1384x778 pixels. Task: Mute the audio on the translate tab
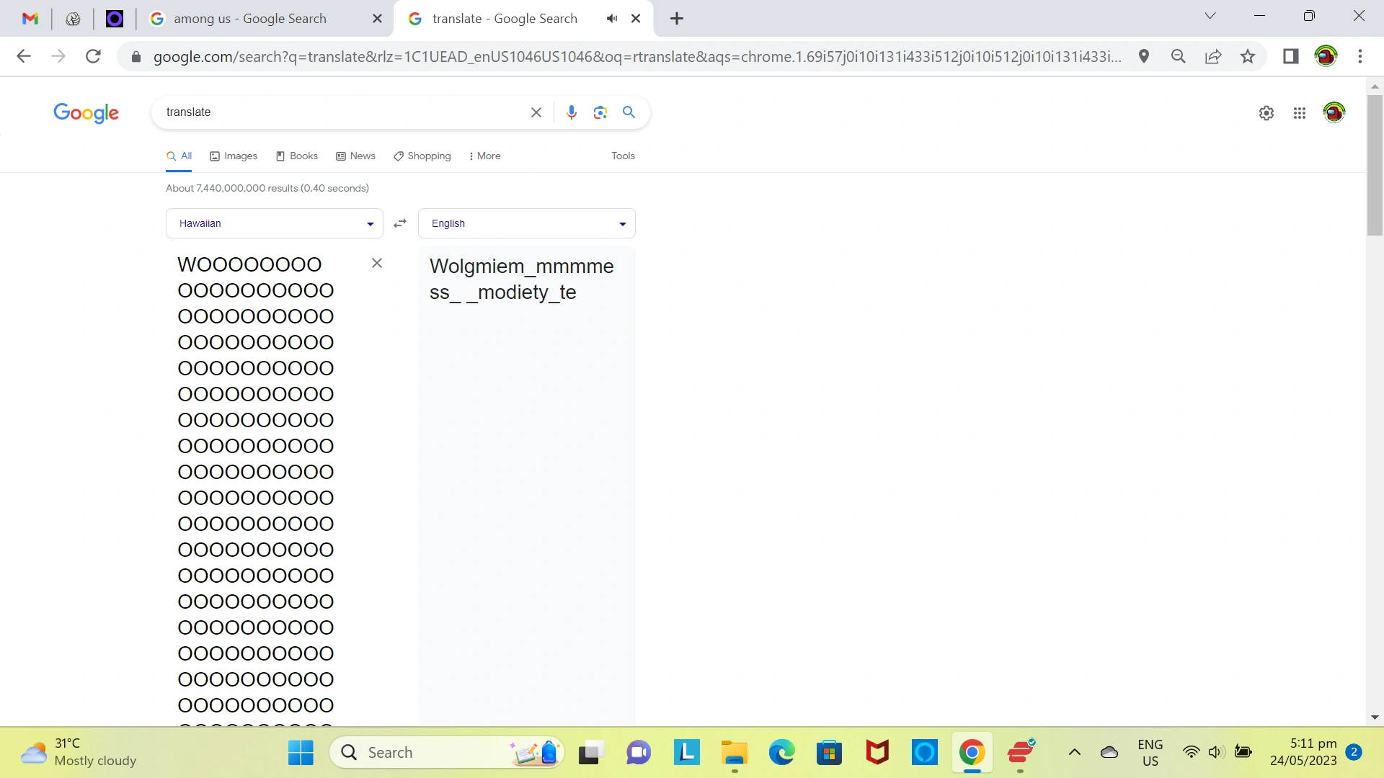(612, 19)
